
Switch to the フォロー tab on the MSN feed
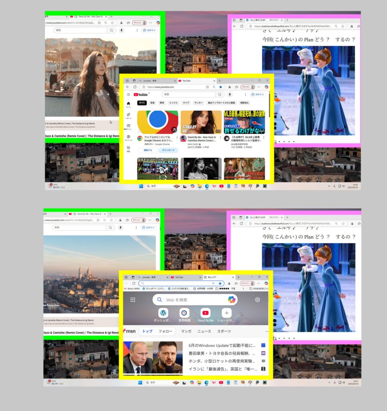pyautogui.click(x=165, y=331)
